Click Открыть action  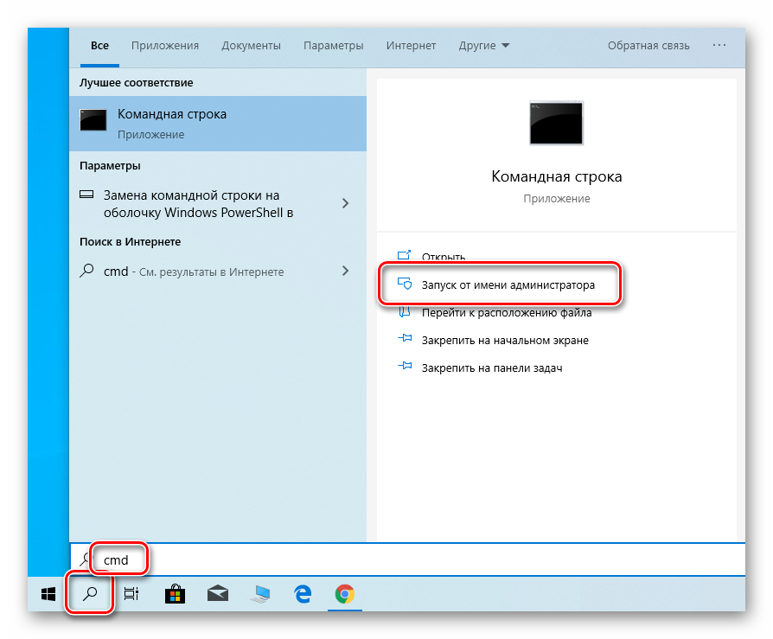(444, 257)
